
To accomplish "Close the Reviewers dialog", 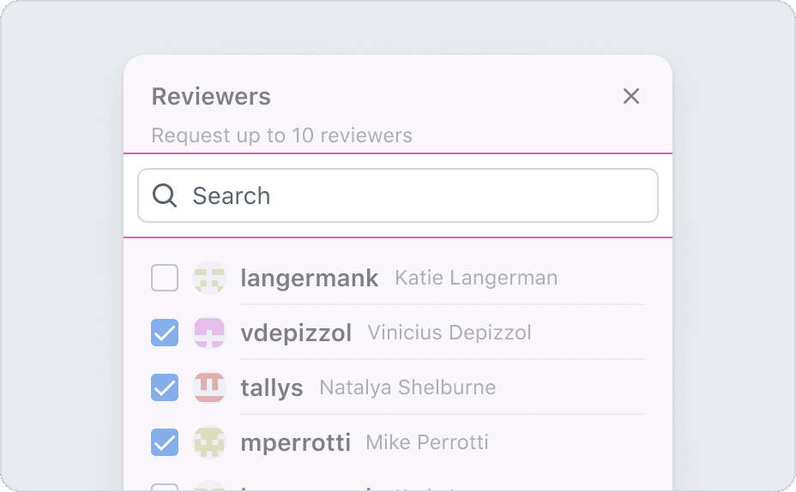I will (631, 96).
